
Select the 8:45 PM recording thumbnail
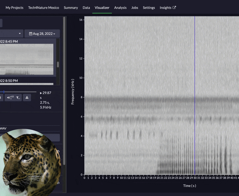pyautogui.click(x=27, y=59)
